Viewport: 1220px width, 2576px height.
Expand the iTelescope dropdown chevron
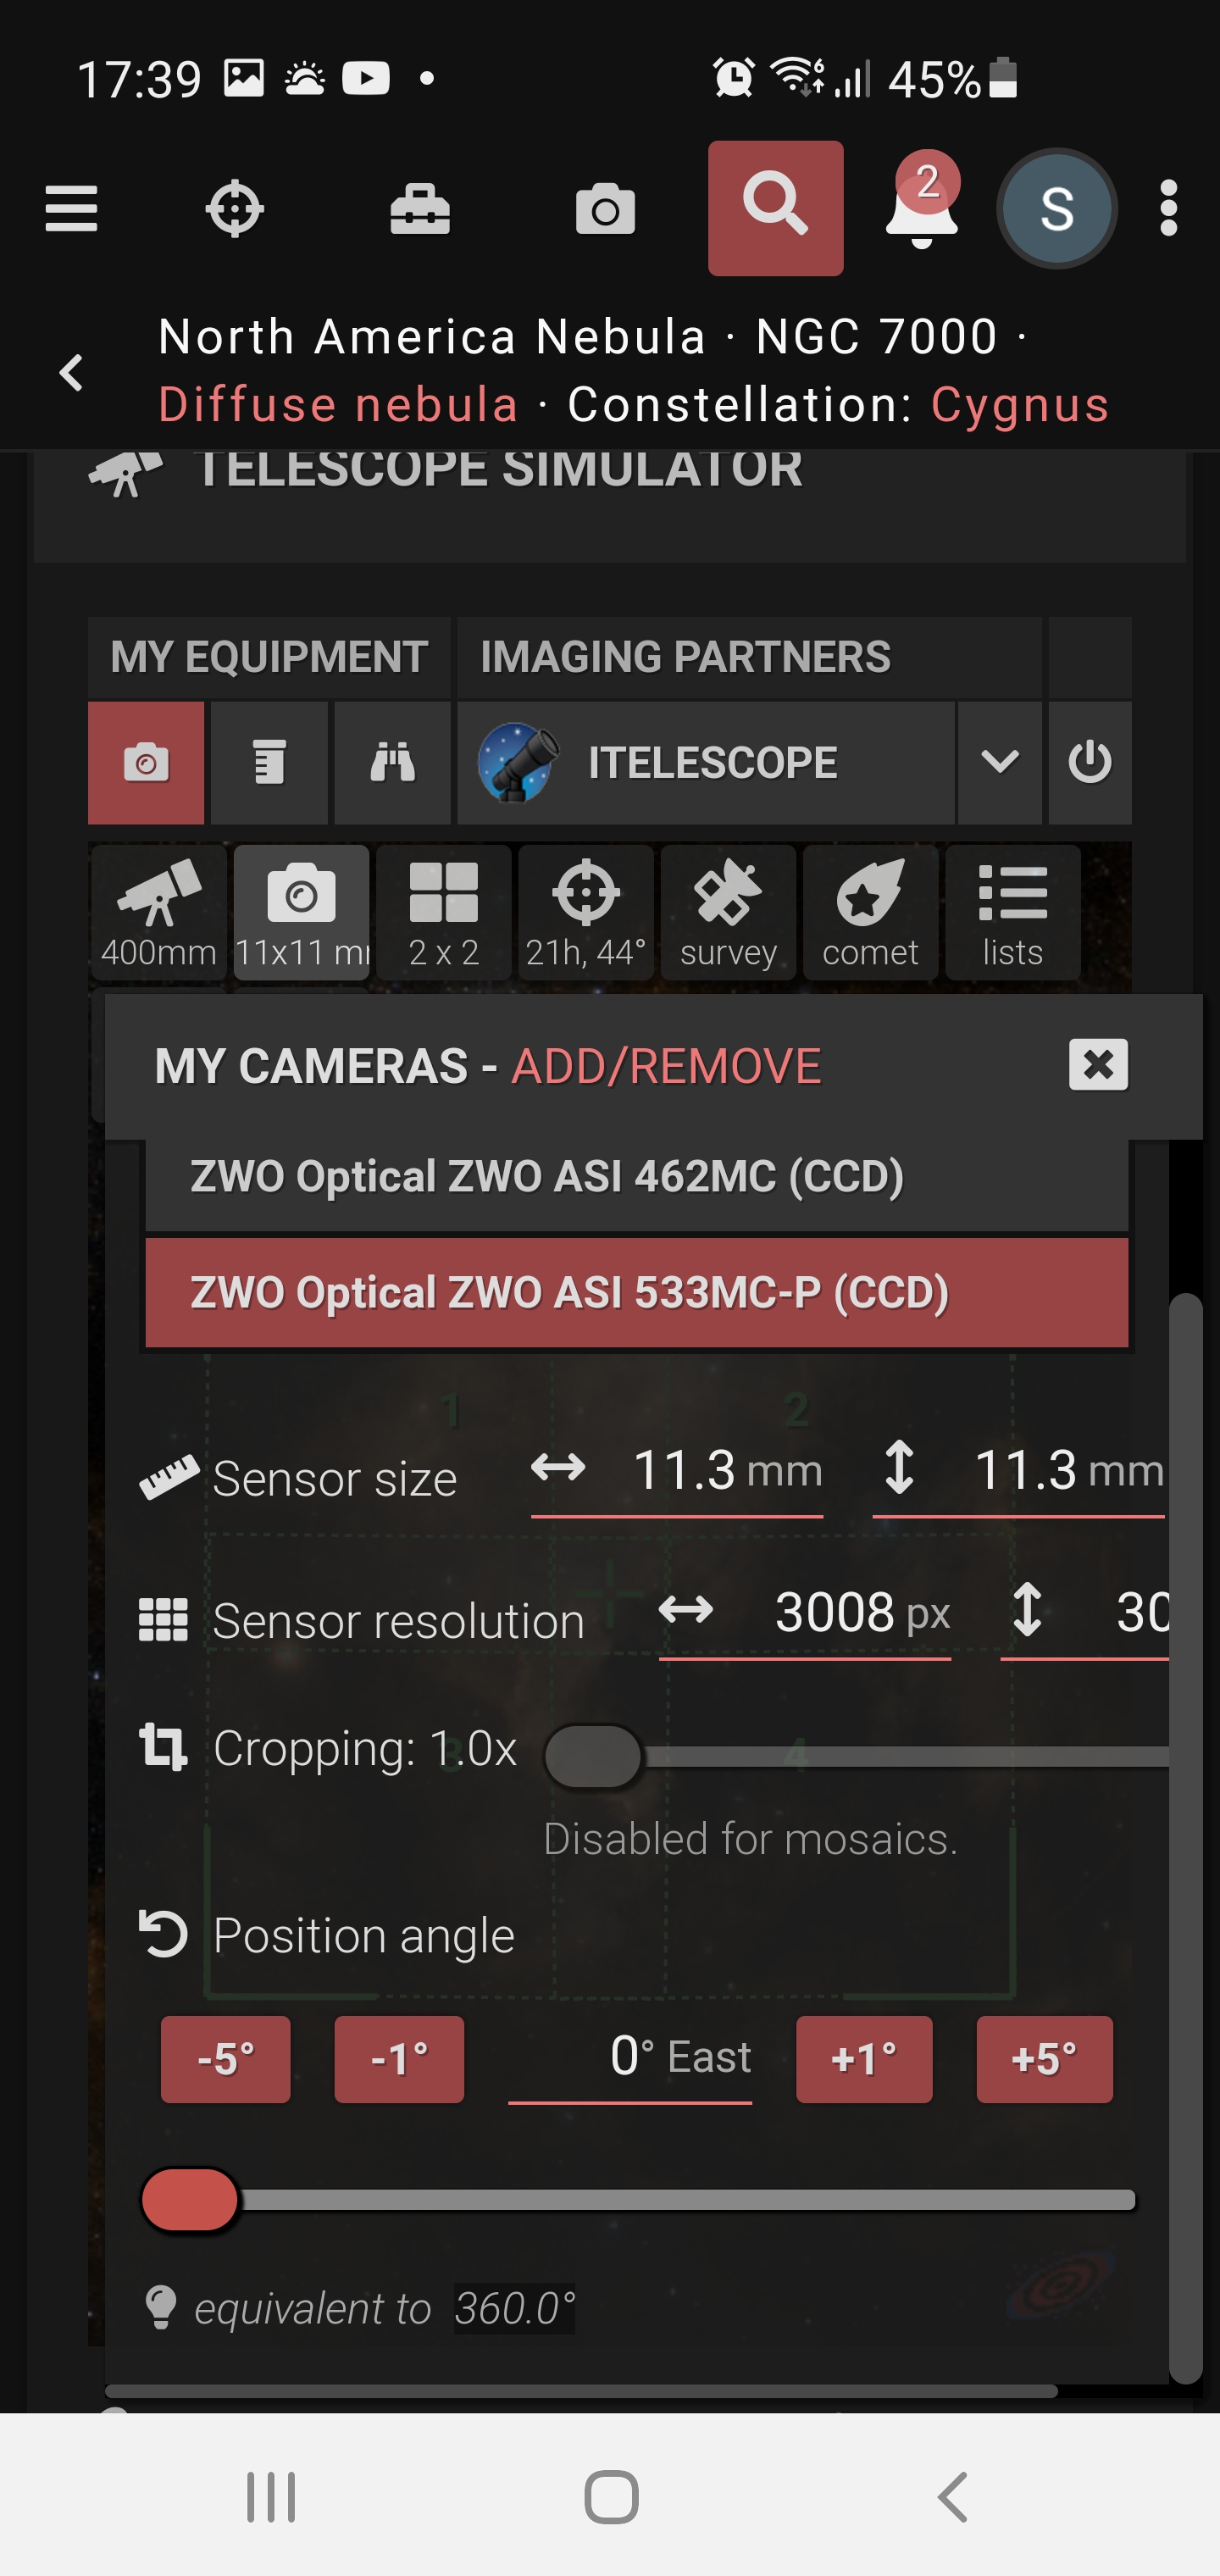[1000, 763]
